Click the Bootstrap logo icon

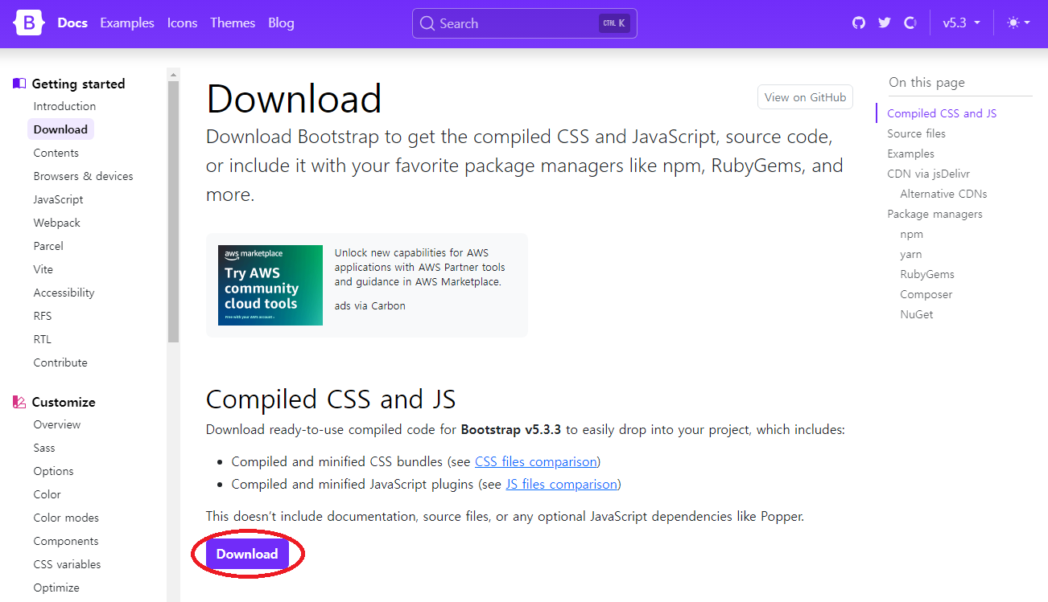29,23
